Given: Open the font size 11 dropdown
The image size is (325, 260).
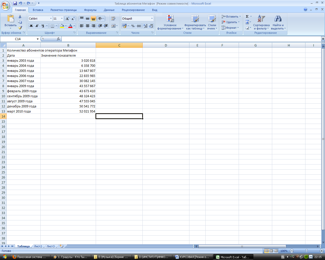Looking at the screenshot, I should point(62,19).
